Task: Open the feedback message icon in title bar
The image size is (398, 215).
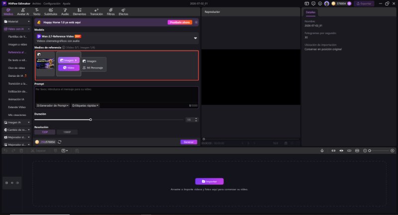Action: click(x=313, y=3)
